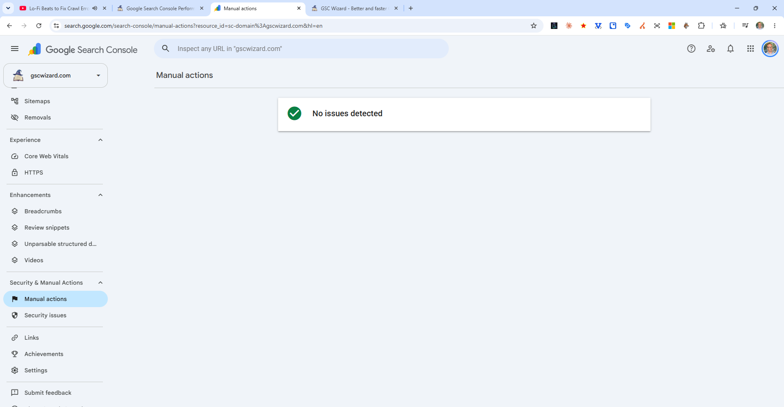The image size is (784, 407).
Task: Open a new browser tab
Action: pos(411,8)
